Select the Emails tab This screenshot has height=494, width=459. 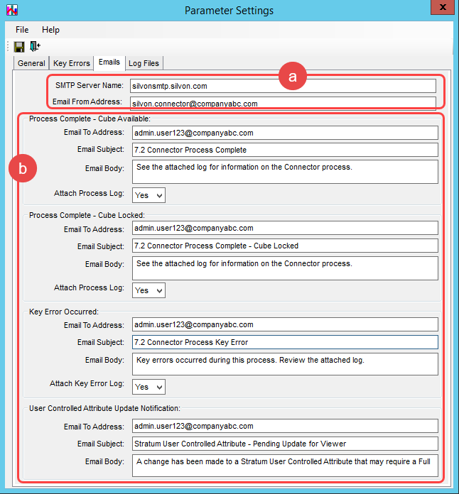click(x=109, y=62)
